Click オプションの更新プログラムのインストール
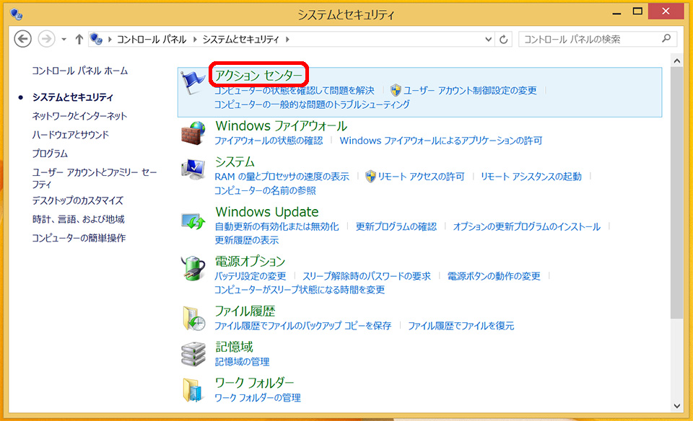This screenshot has width=693, height=421. tap(527, 227)
